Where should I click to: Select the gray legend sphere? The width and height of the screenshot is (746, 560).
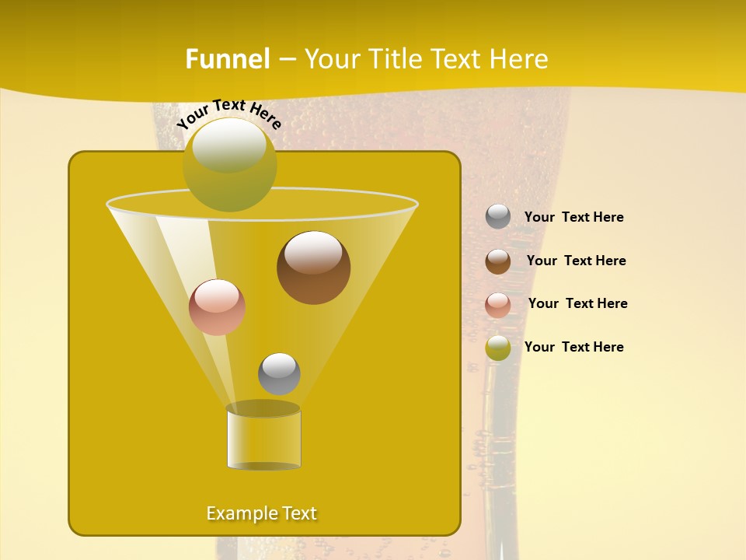coord(498,217)
